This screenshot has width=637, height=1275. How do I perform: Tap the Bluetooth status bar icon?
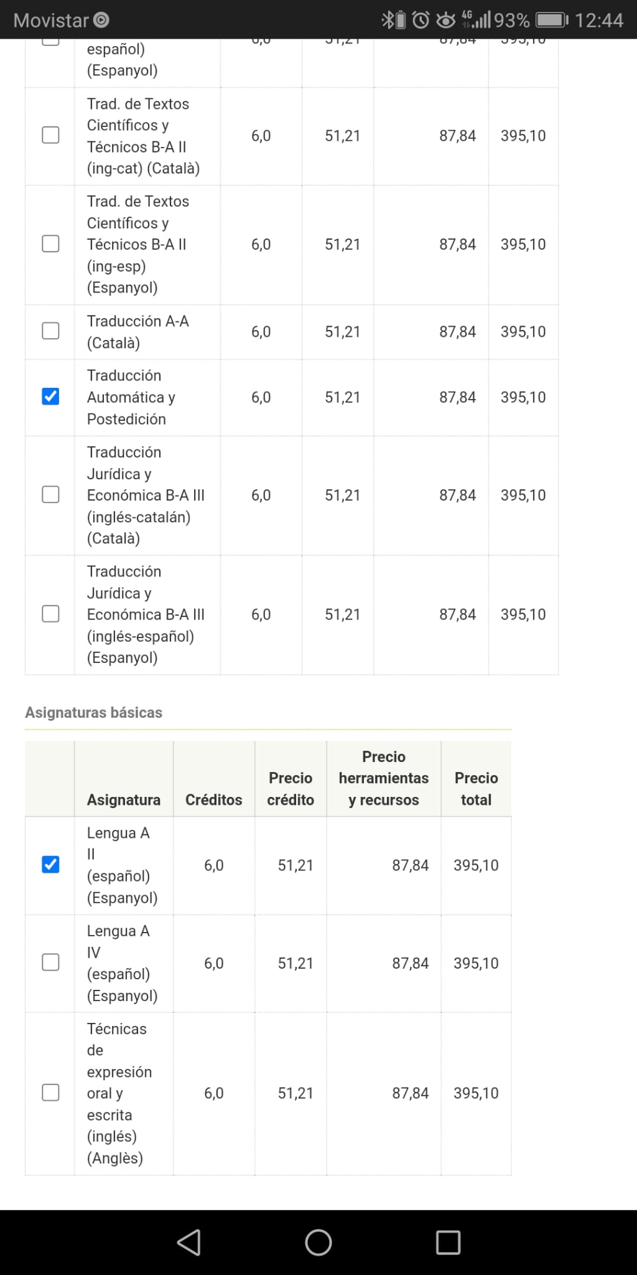click(388, 20)
